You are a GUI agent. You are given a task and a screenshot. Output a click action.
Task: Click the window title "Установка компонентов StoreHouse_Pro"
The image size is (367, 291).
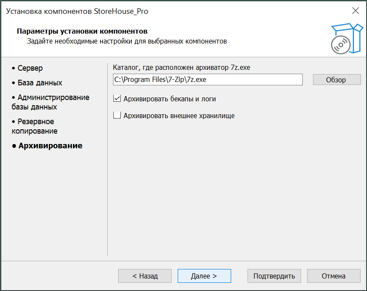point(77,11)
